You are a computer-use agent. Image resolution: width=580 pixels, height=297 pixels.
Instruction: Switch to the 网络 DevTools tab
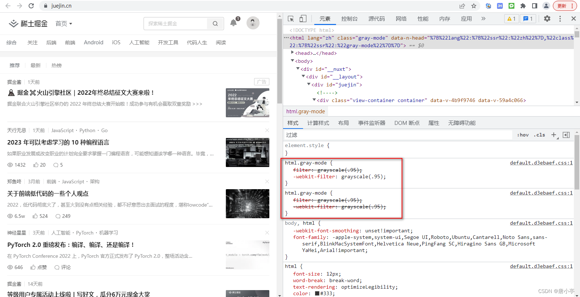(x=401, y=19)
